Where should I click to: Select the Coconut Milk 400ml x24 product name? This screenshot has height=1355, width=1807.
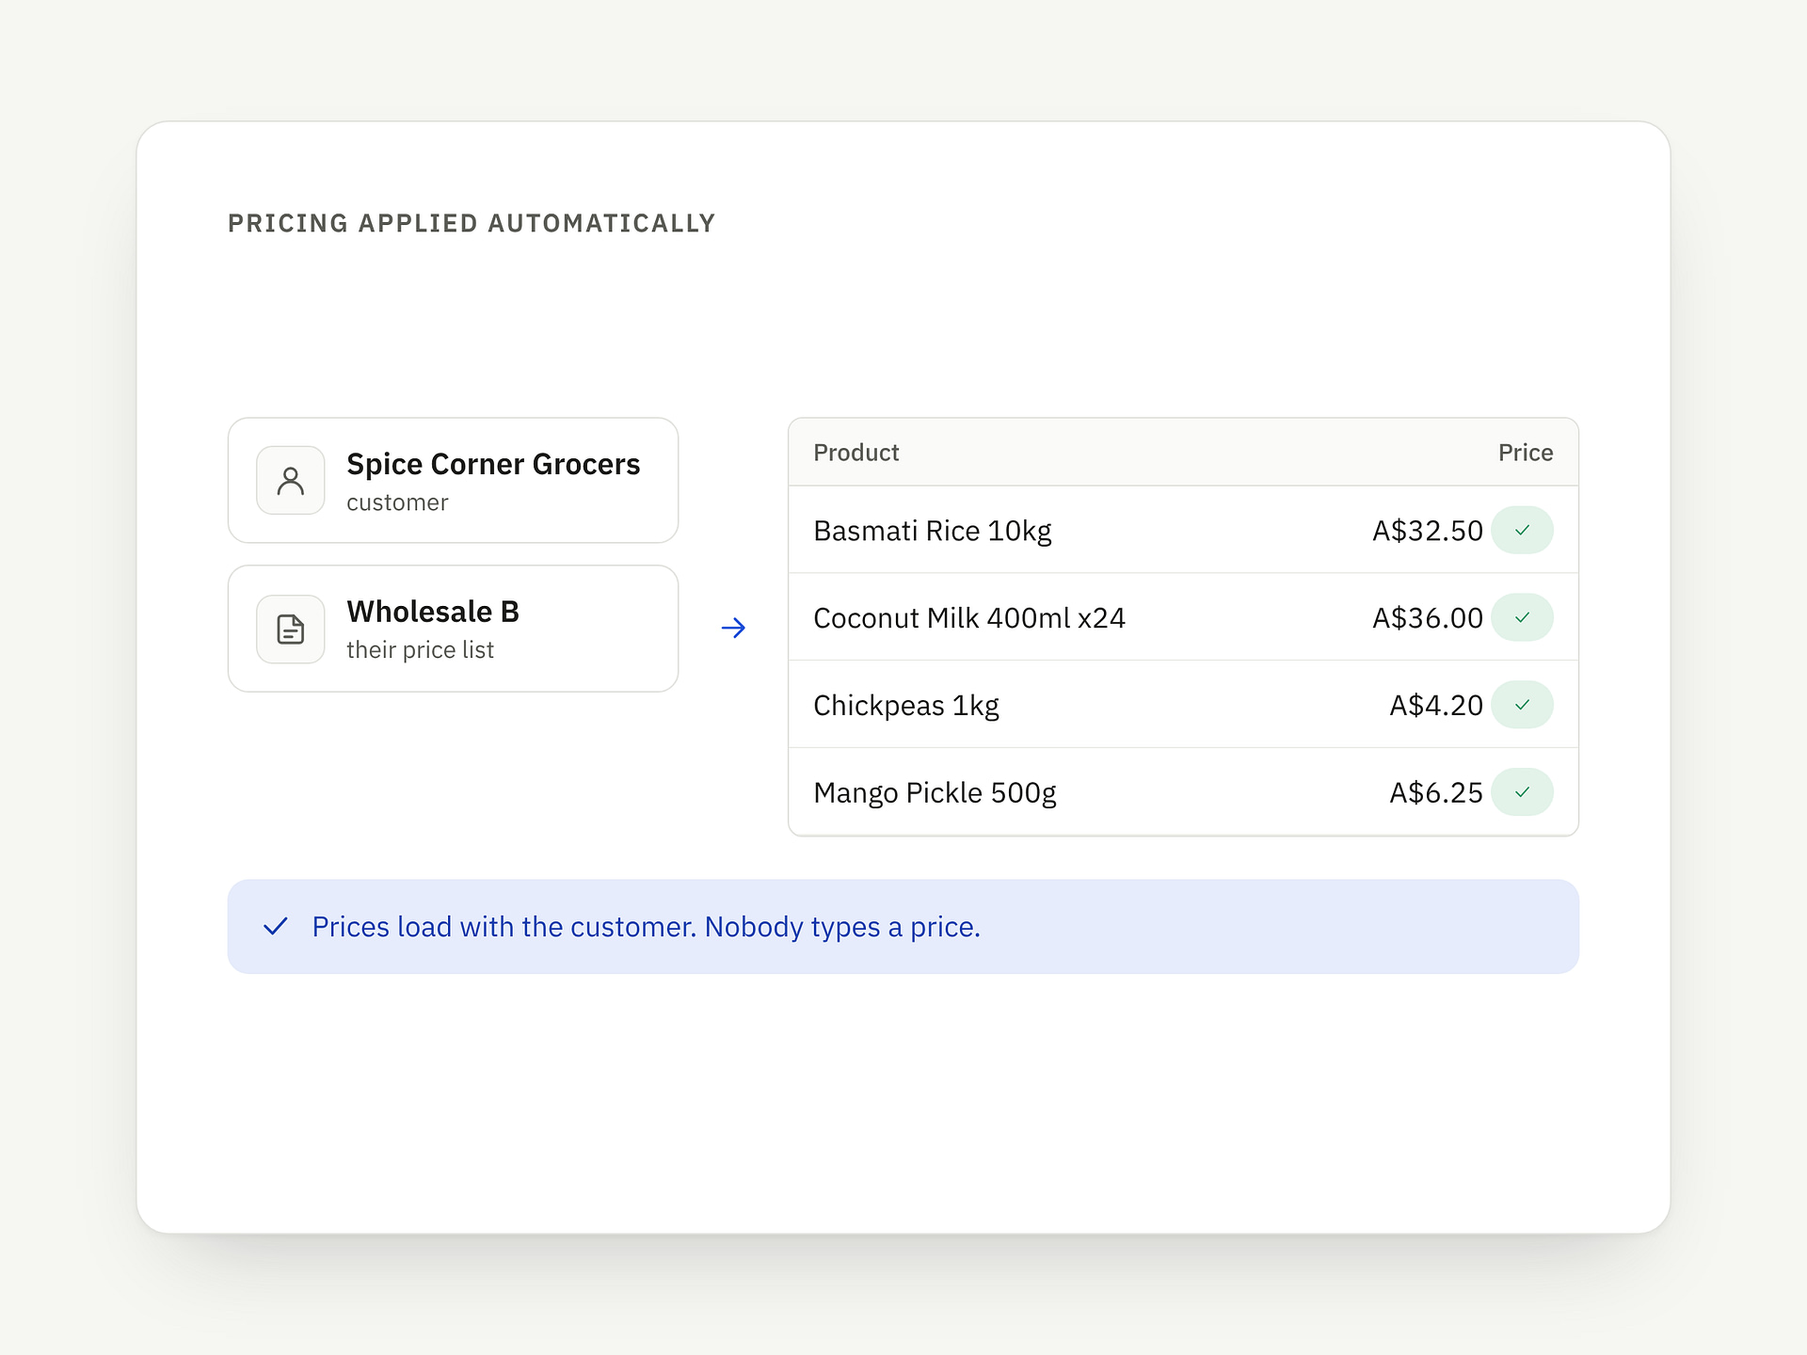pos(969,618)
